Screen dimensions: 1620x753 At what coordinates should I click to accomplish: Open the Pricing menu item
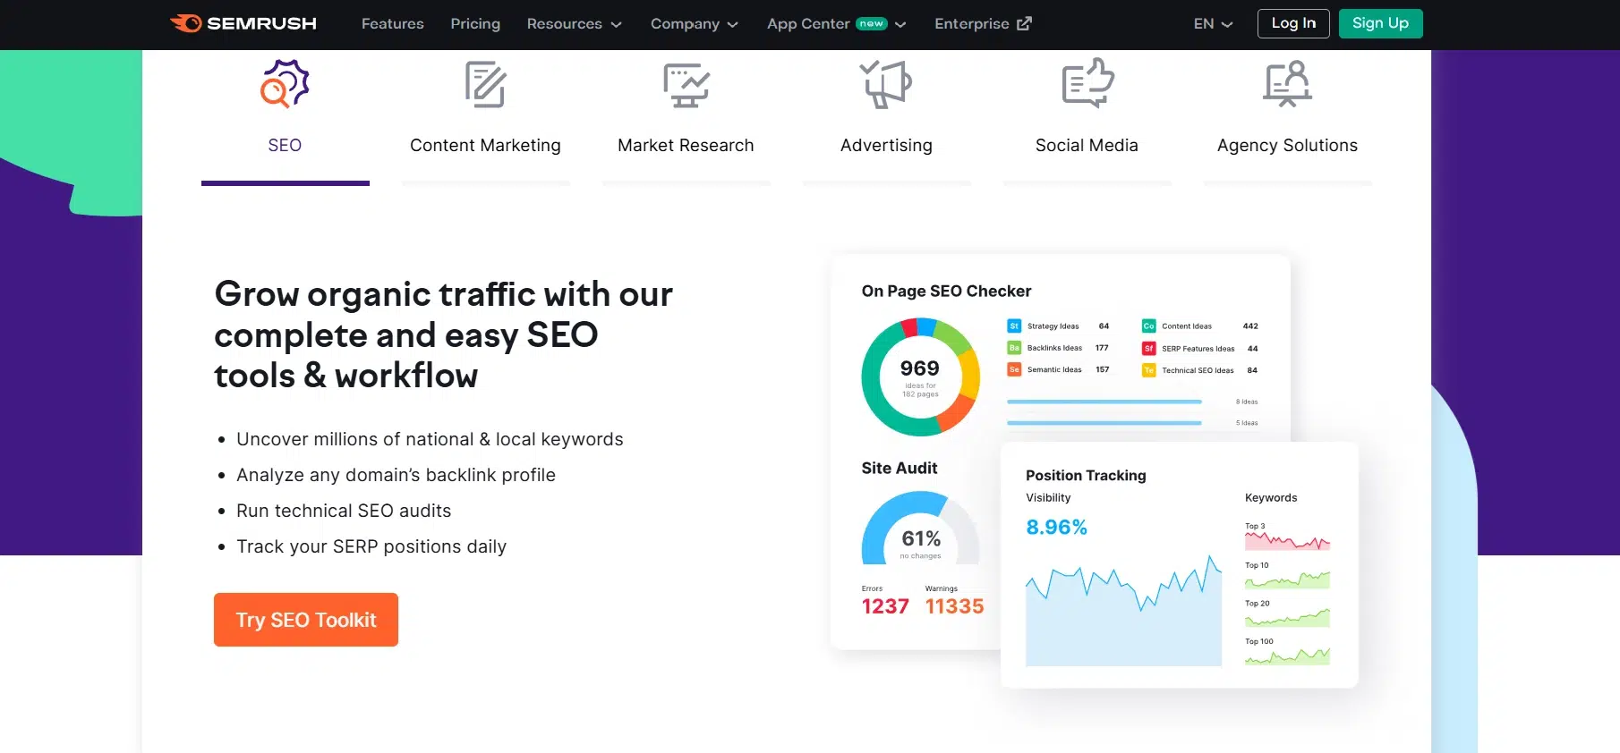click(475, 24)
